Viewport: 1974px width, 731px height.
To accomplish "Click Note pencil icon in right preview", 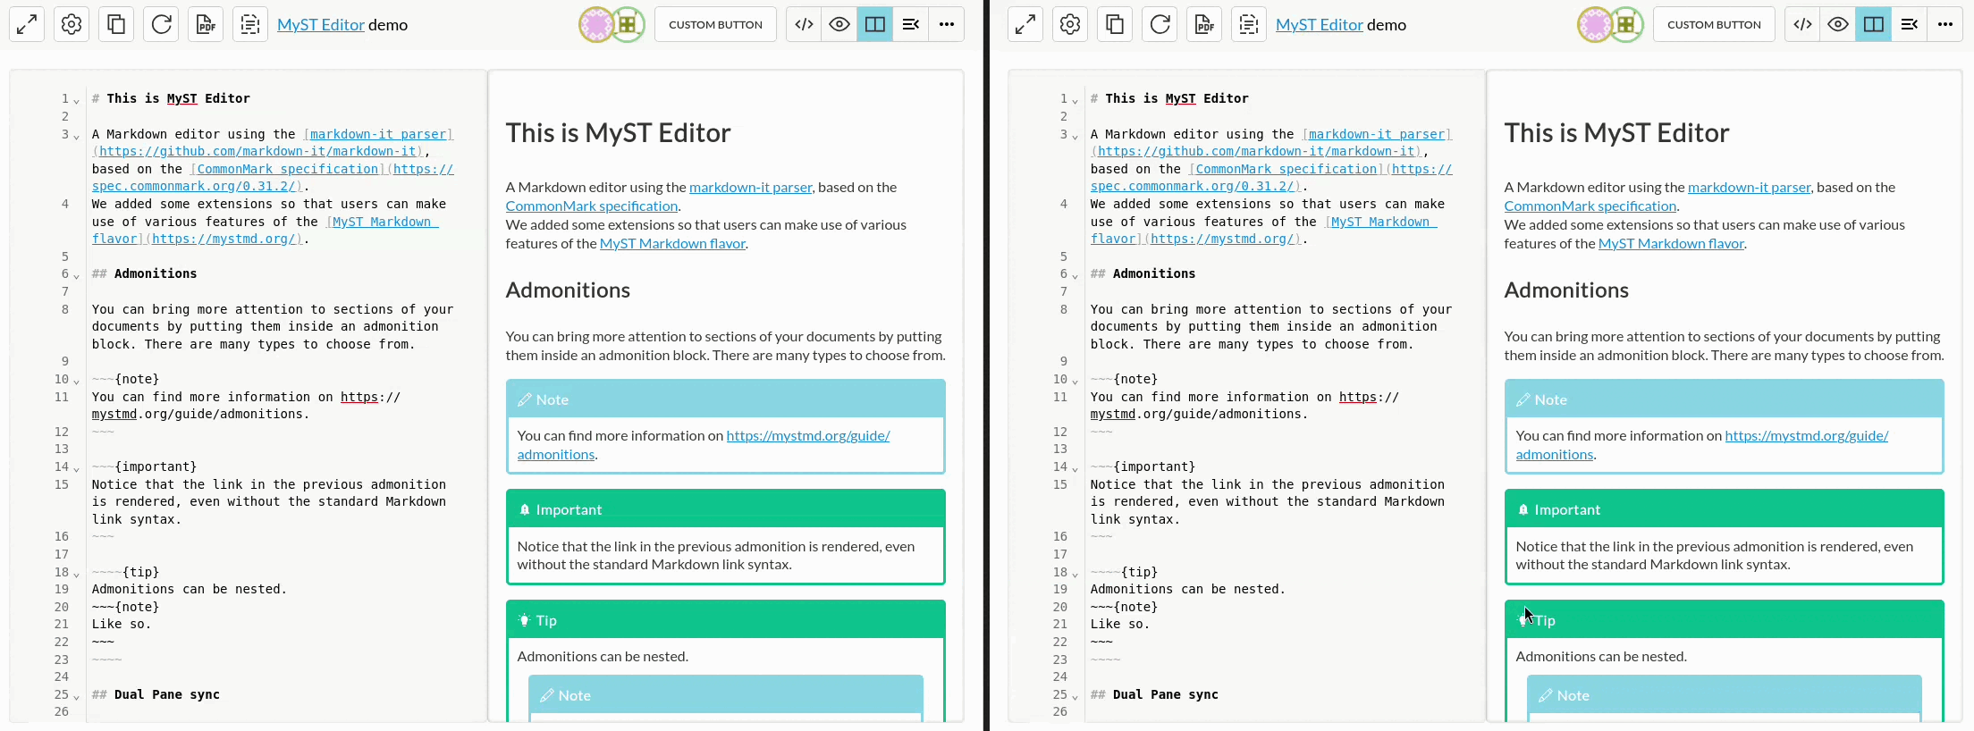I will [x=1523, y=399].
